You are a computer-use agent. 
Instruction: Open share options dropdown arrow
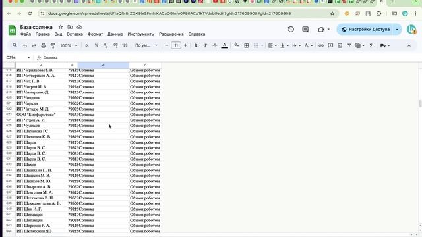(397, 29)
